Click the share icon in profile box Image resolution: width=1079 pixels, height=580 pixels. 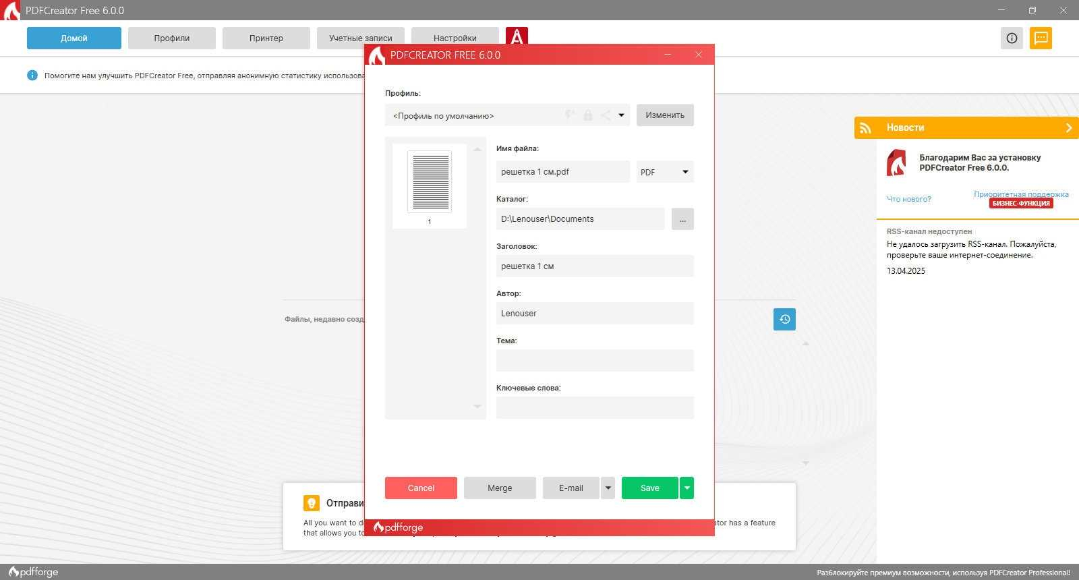(x=606, y=115)
